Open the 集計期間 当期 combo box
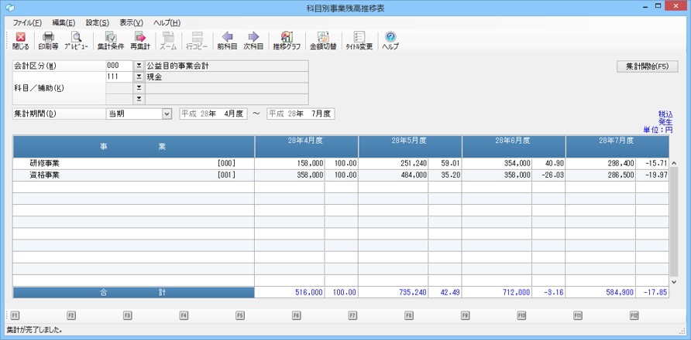 (x=166, y=114)
